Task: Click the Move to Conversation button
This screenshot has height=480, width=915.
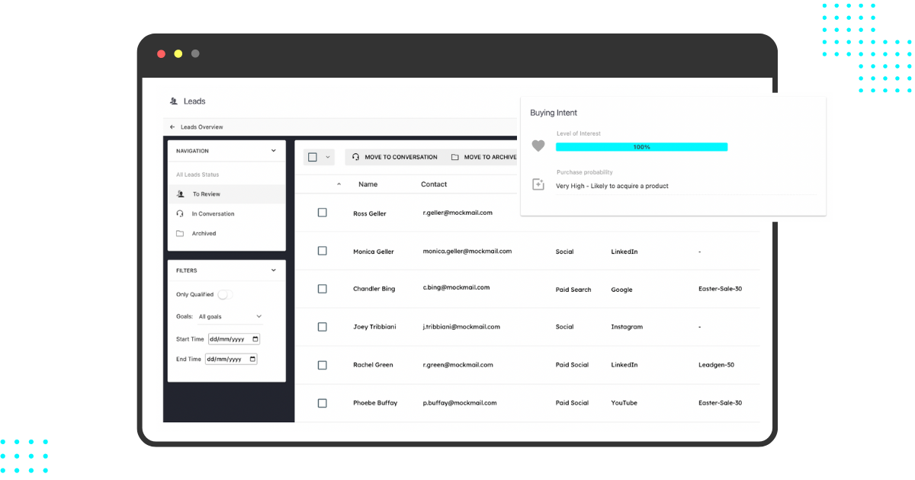Action: [x=394, y=157]
